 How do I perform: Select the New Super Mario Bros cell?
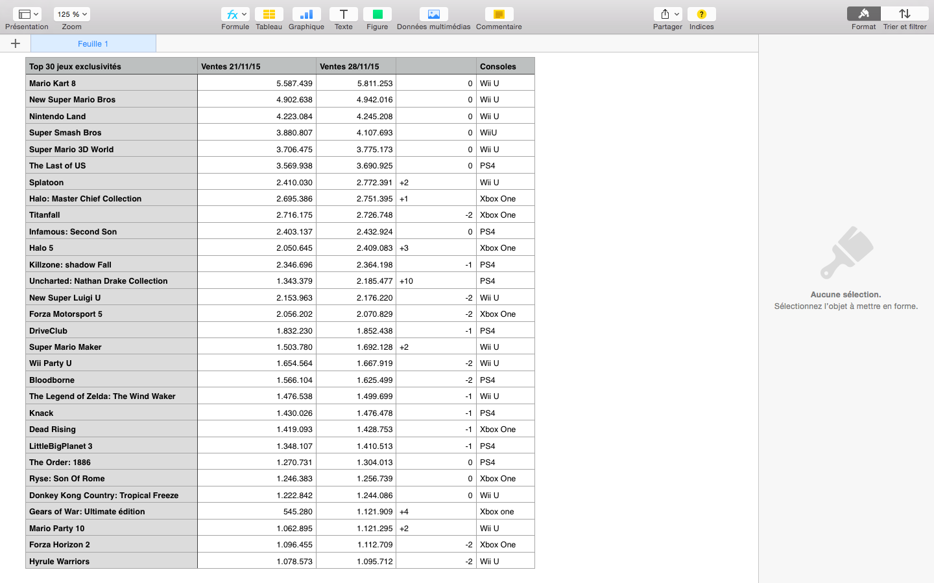coord(112,100)
